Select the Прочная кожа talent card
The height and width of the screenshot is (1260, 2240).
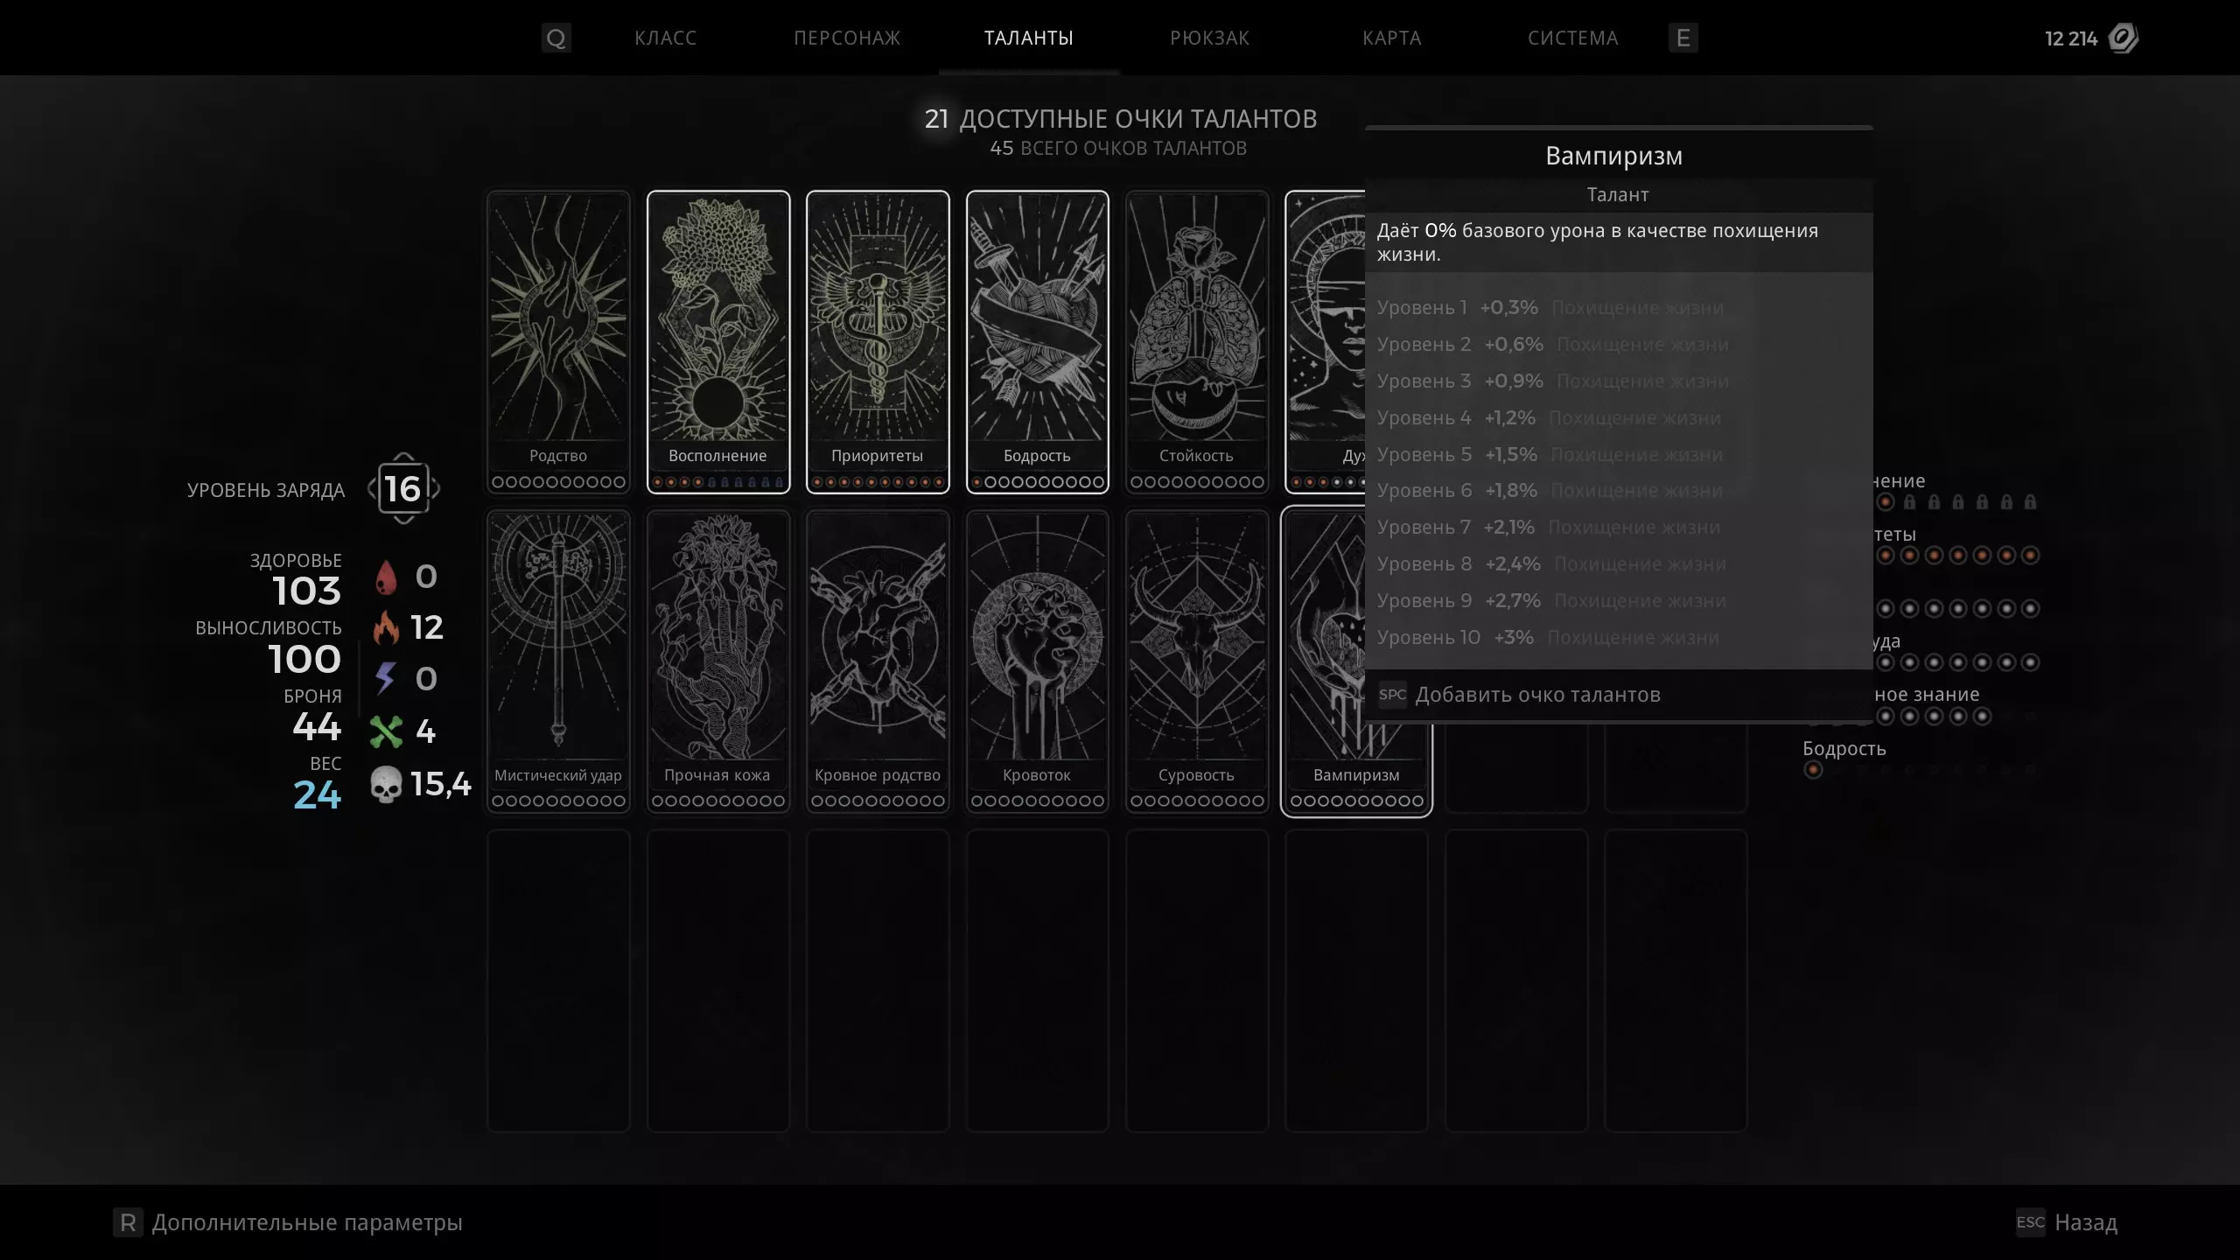[x=718, y=661]
